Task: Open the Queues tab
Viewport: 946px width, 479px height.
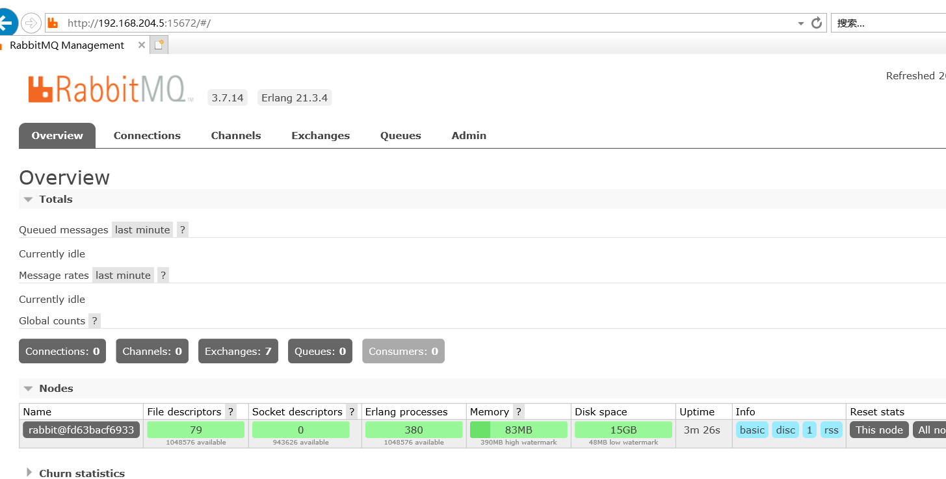Action: [401, 136]
